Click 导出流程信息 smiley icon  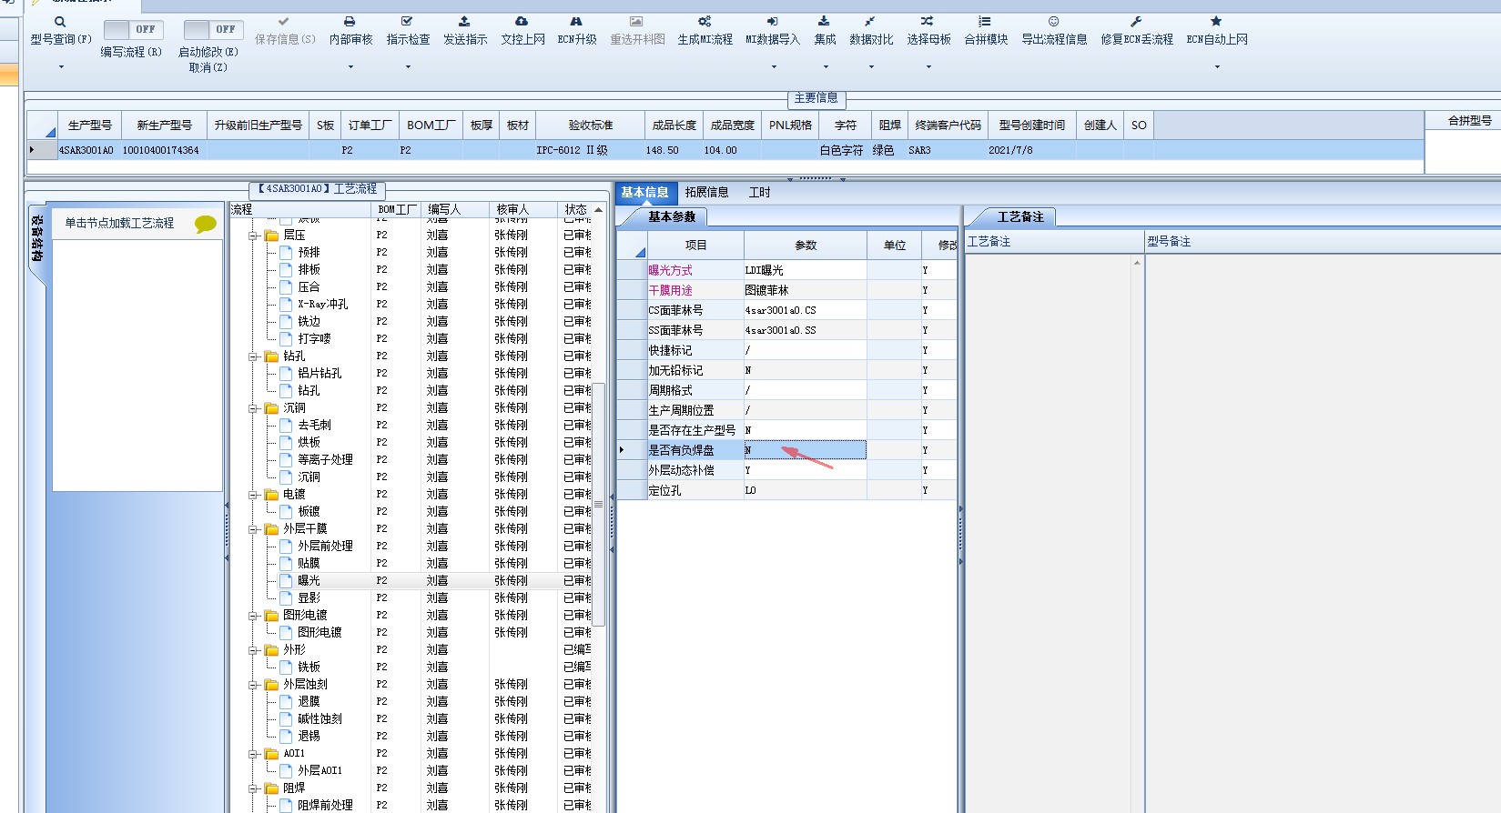[x=1053, y=21]
